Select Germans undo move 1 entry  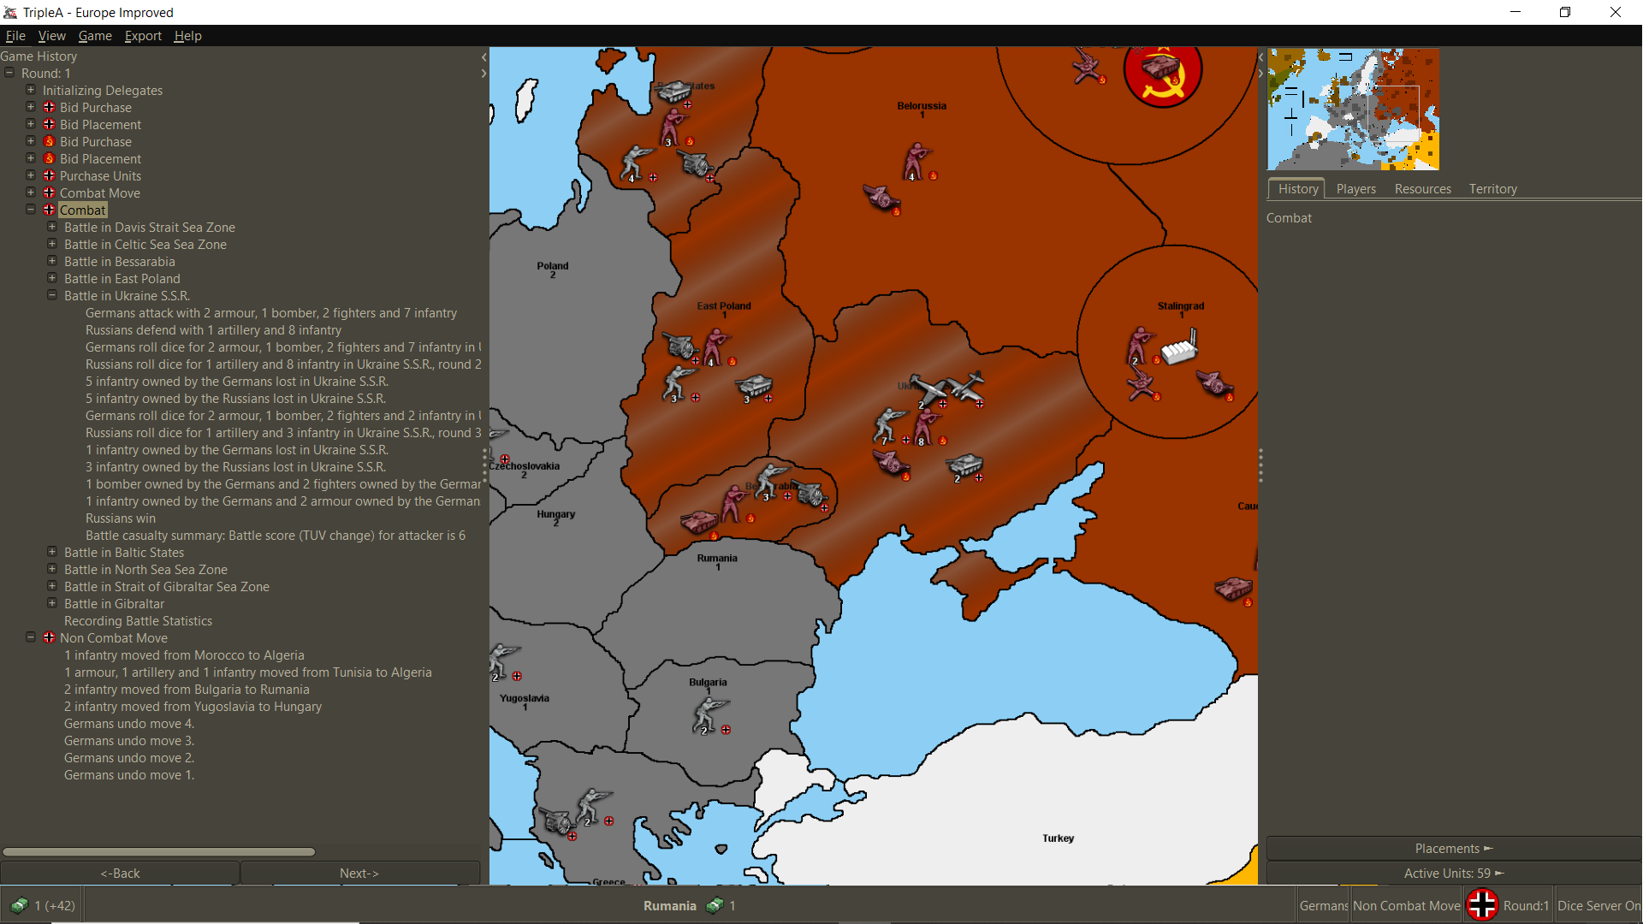[129, 775]
